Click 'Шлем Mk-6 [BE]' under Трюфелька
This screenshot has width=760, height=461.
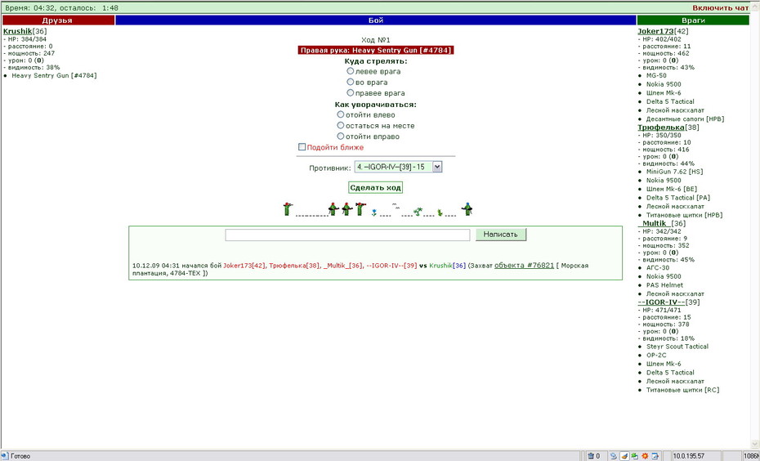pyautogui.click(x=671, y=189)
